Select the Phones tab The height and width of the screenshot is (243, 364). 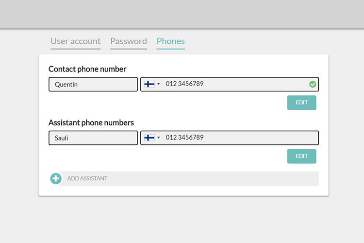(171, 41)
